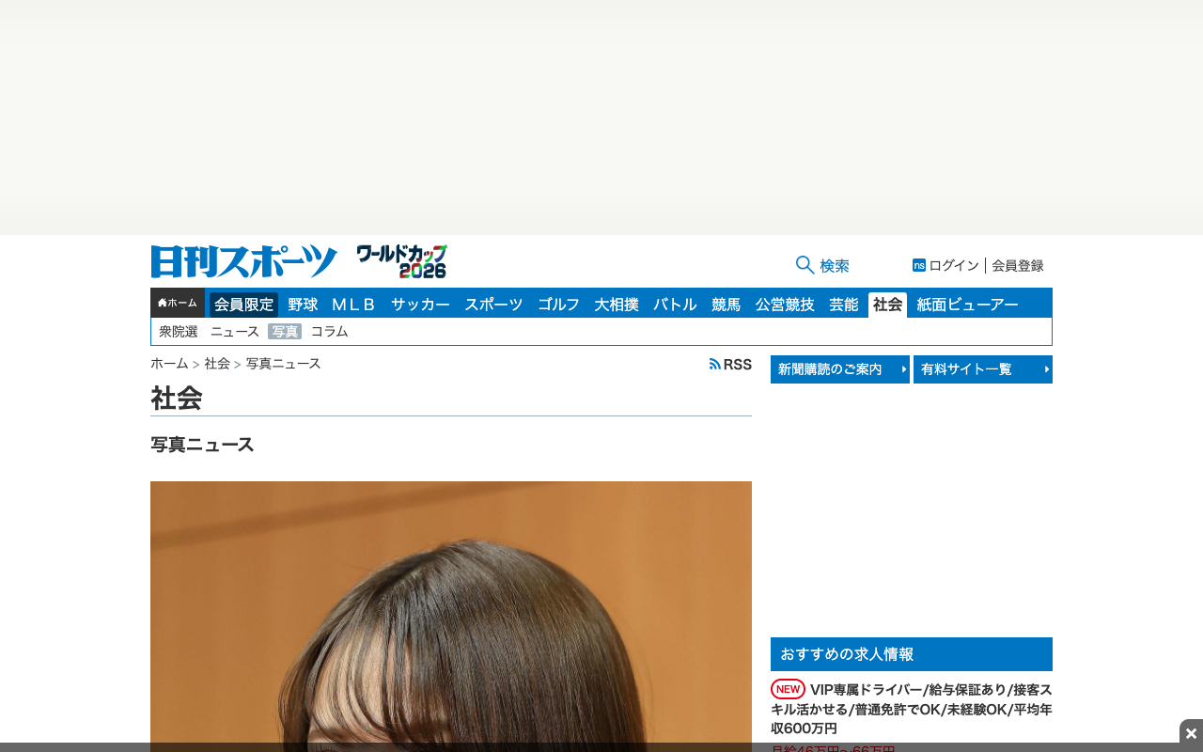1203x752 pixels.
Task: Click the NEW badge on job listing
Action: click(x=788, y=689)
